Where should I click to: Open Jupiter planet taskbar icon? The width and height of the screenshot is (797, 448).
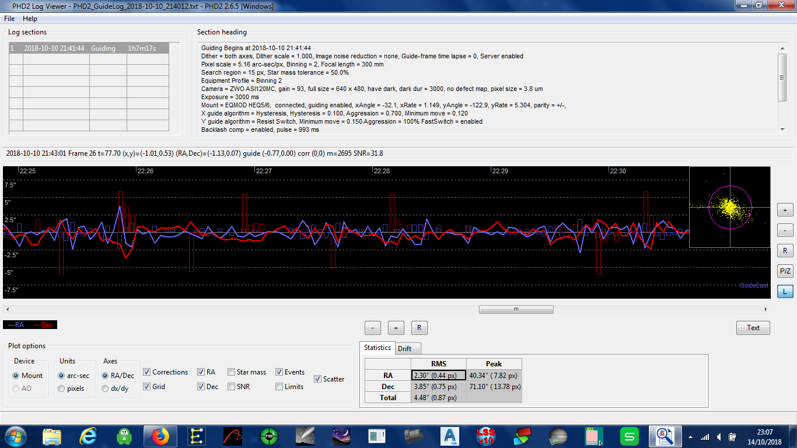pyautogui.click(x=558, y=436)
